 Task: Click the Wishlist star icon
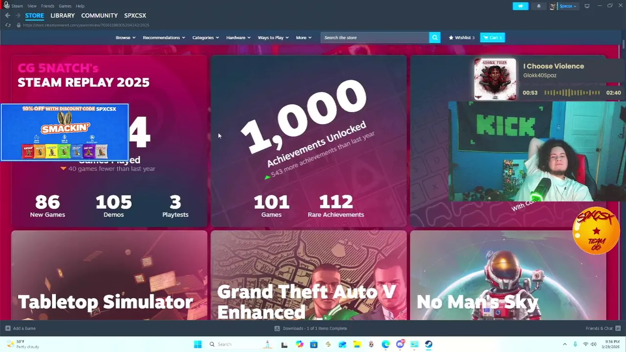[x=451, y=38]
